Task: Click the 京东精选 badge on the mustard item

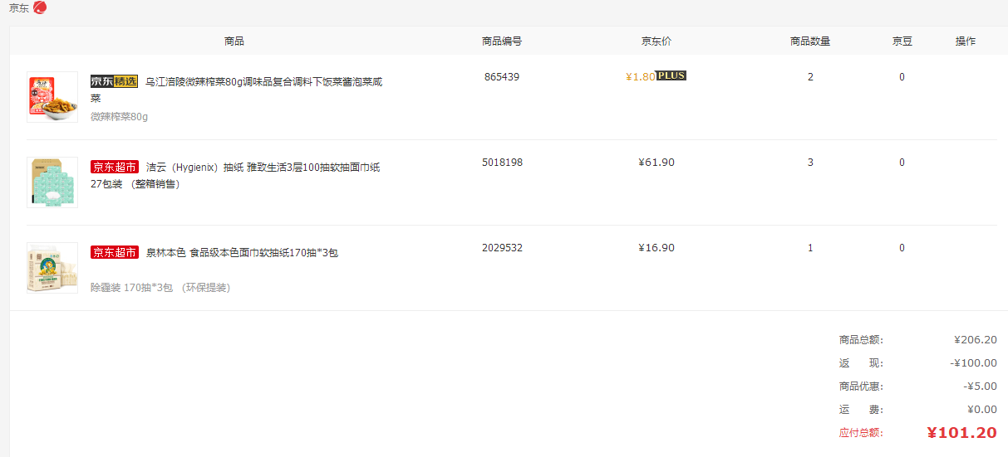Action: (x=114, y=81)
